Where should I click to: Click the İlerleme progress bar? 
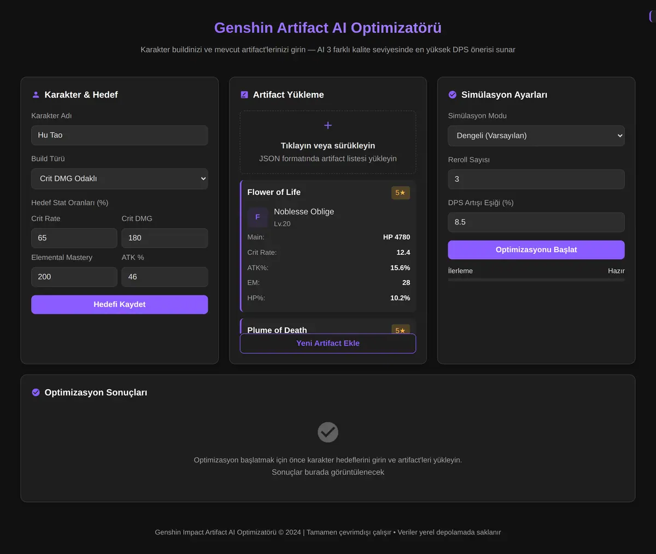pos(536,280)
